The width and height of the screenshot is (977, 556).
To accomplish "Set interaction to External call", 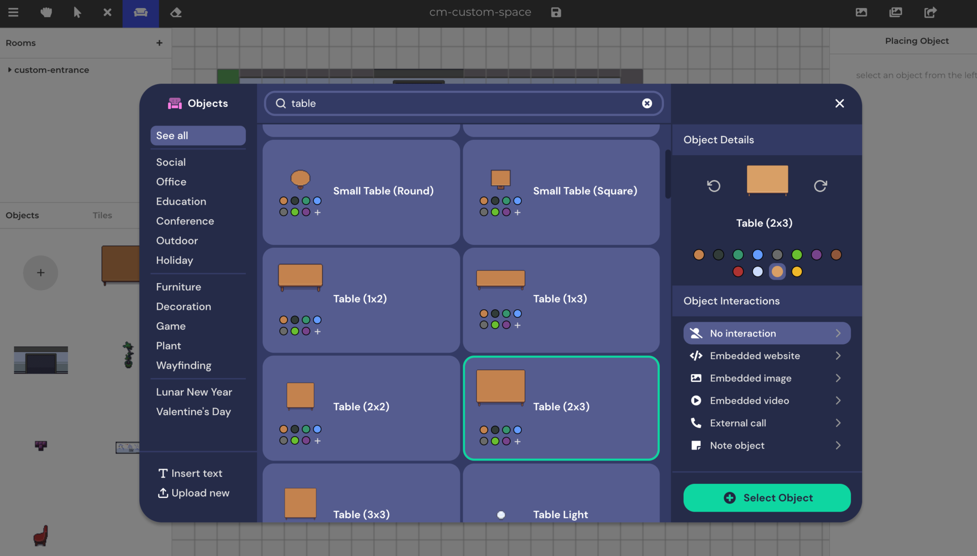I will click(766, 423).
